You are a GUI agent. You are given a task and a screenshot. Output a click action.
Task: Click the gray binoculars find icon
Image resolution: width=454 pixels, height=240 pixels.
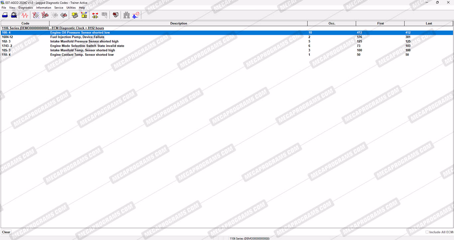(127, 15)
